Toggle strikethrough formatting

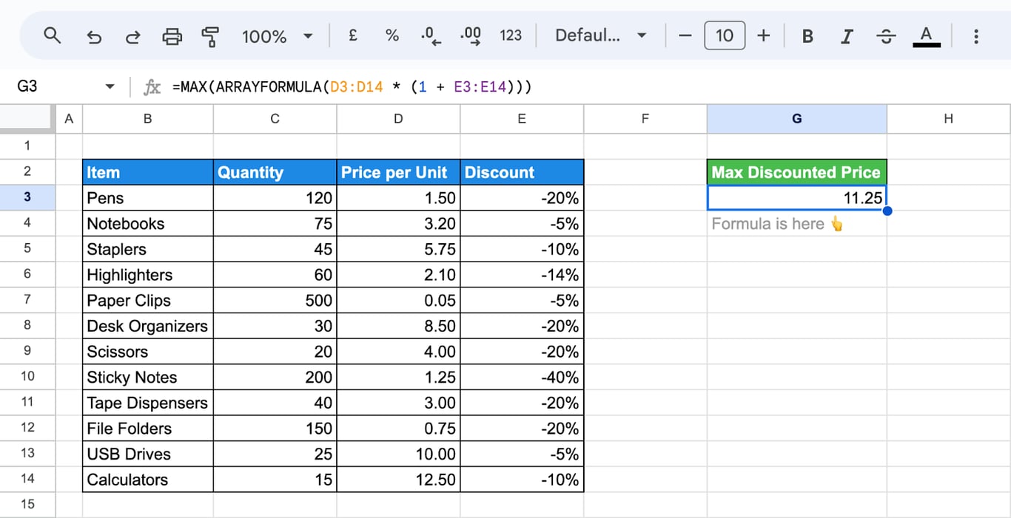pos(886,35)
